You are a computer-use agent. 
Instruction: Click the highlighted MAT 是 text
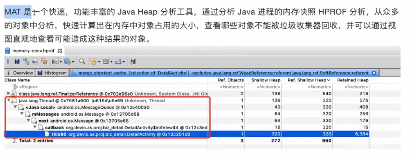(18, 12)
